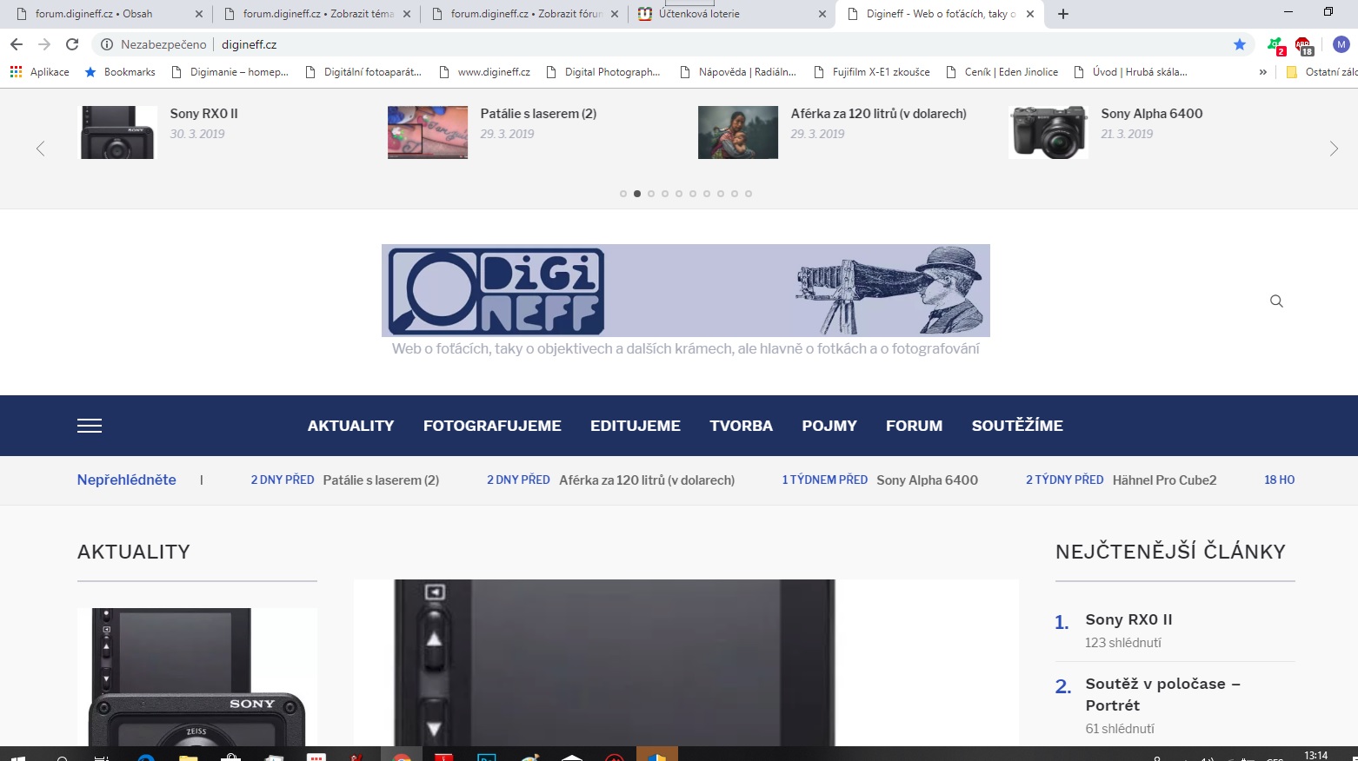Open a new browser tab

pos(1062,14)
